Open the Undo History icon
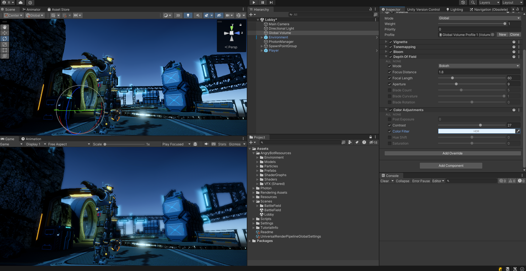Screen dimensions: 526x271 click(x=463, y=2)
